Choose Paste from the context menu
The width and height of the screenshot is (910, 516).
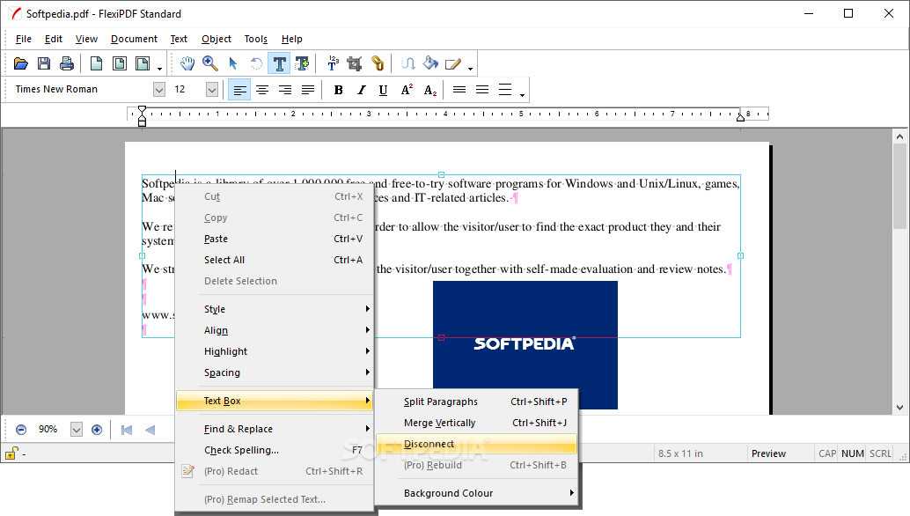point(274,240)
